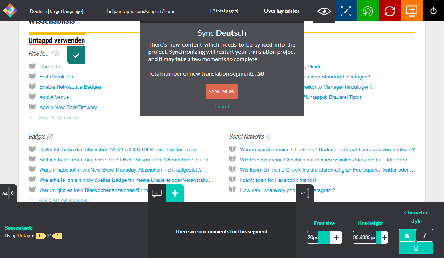The height and width of the screenshot is (258, 444).
Task: Open the help.untappd.com page selector
Action: pyautogui.click(x=141, y=11)
